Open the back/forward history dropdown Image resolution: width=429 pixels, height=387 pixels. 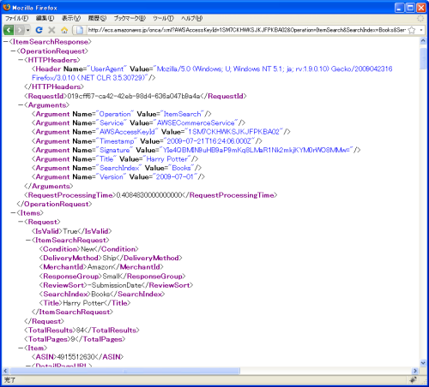[x=27, y=30]
